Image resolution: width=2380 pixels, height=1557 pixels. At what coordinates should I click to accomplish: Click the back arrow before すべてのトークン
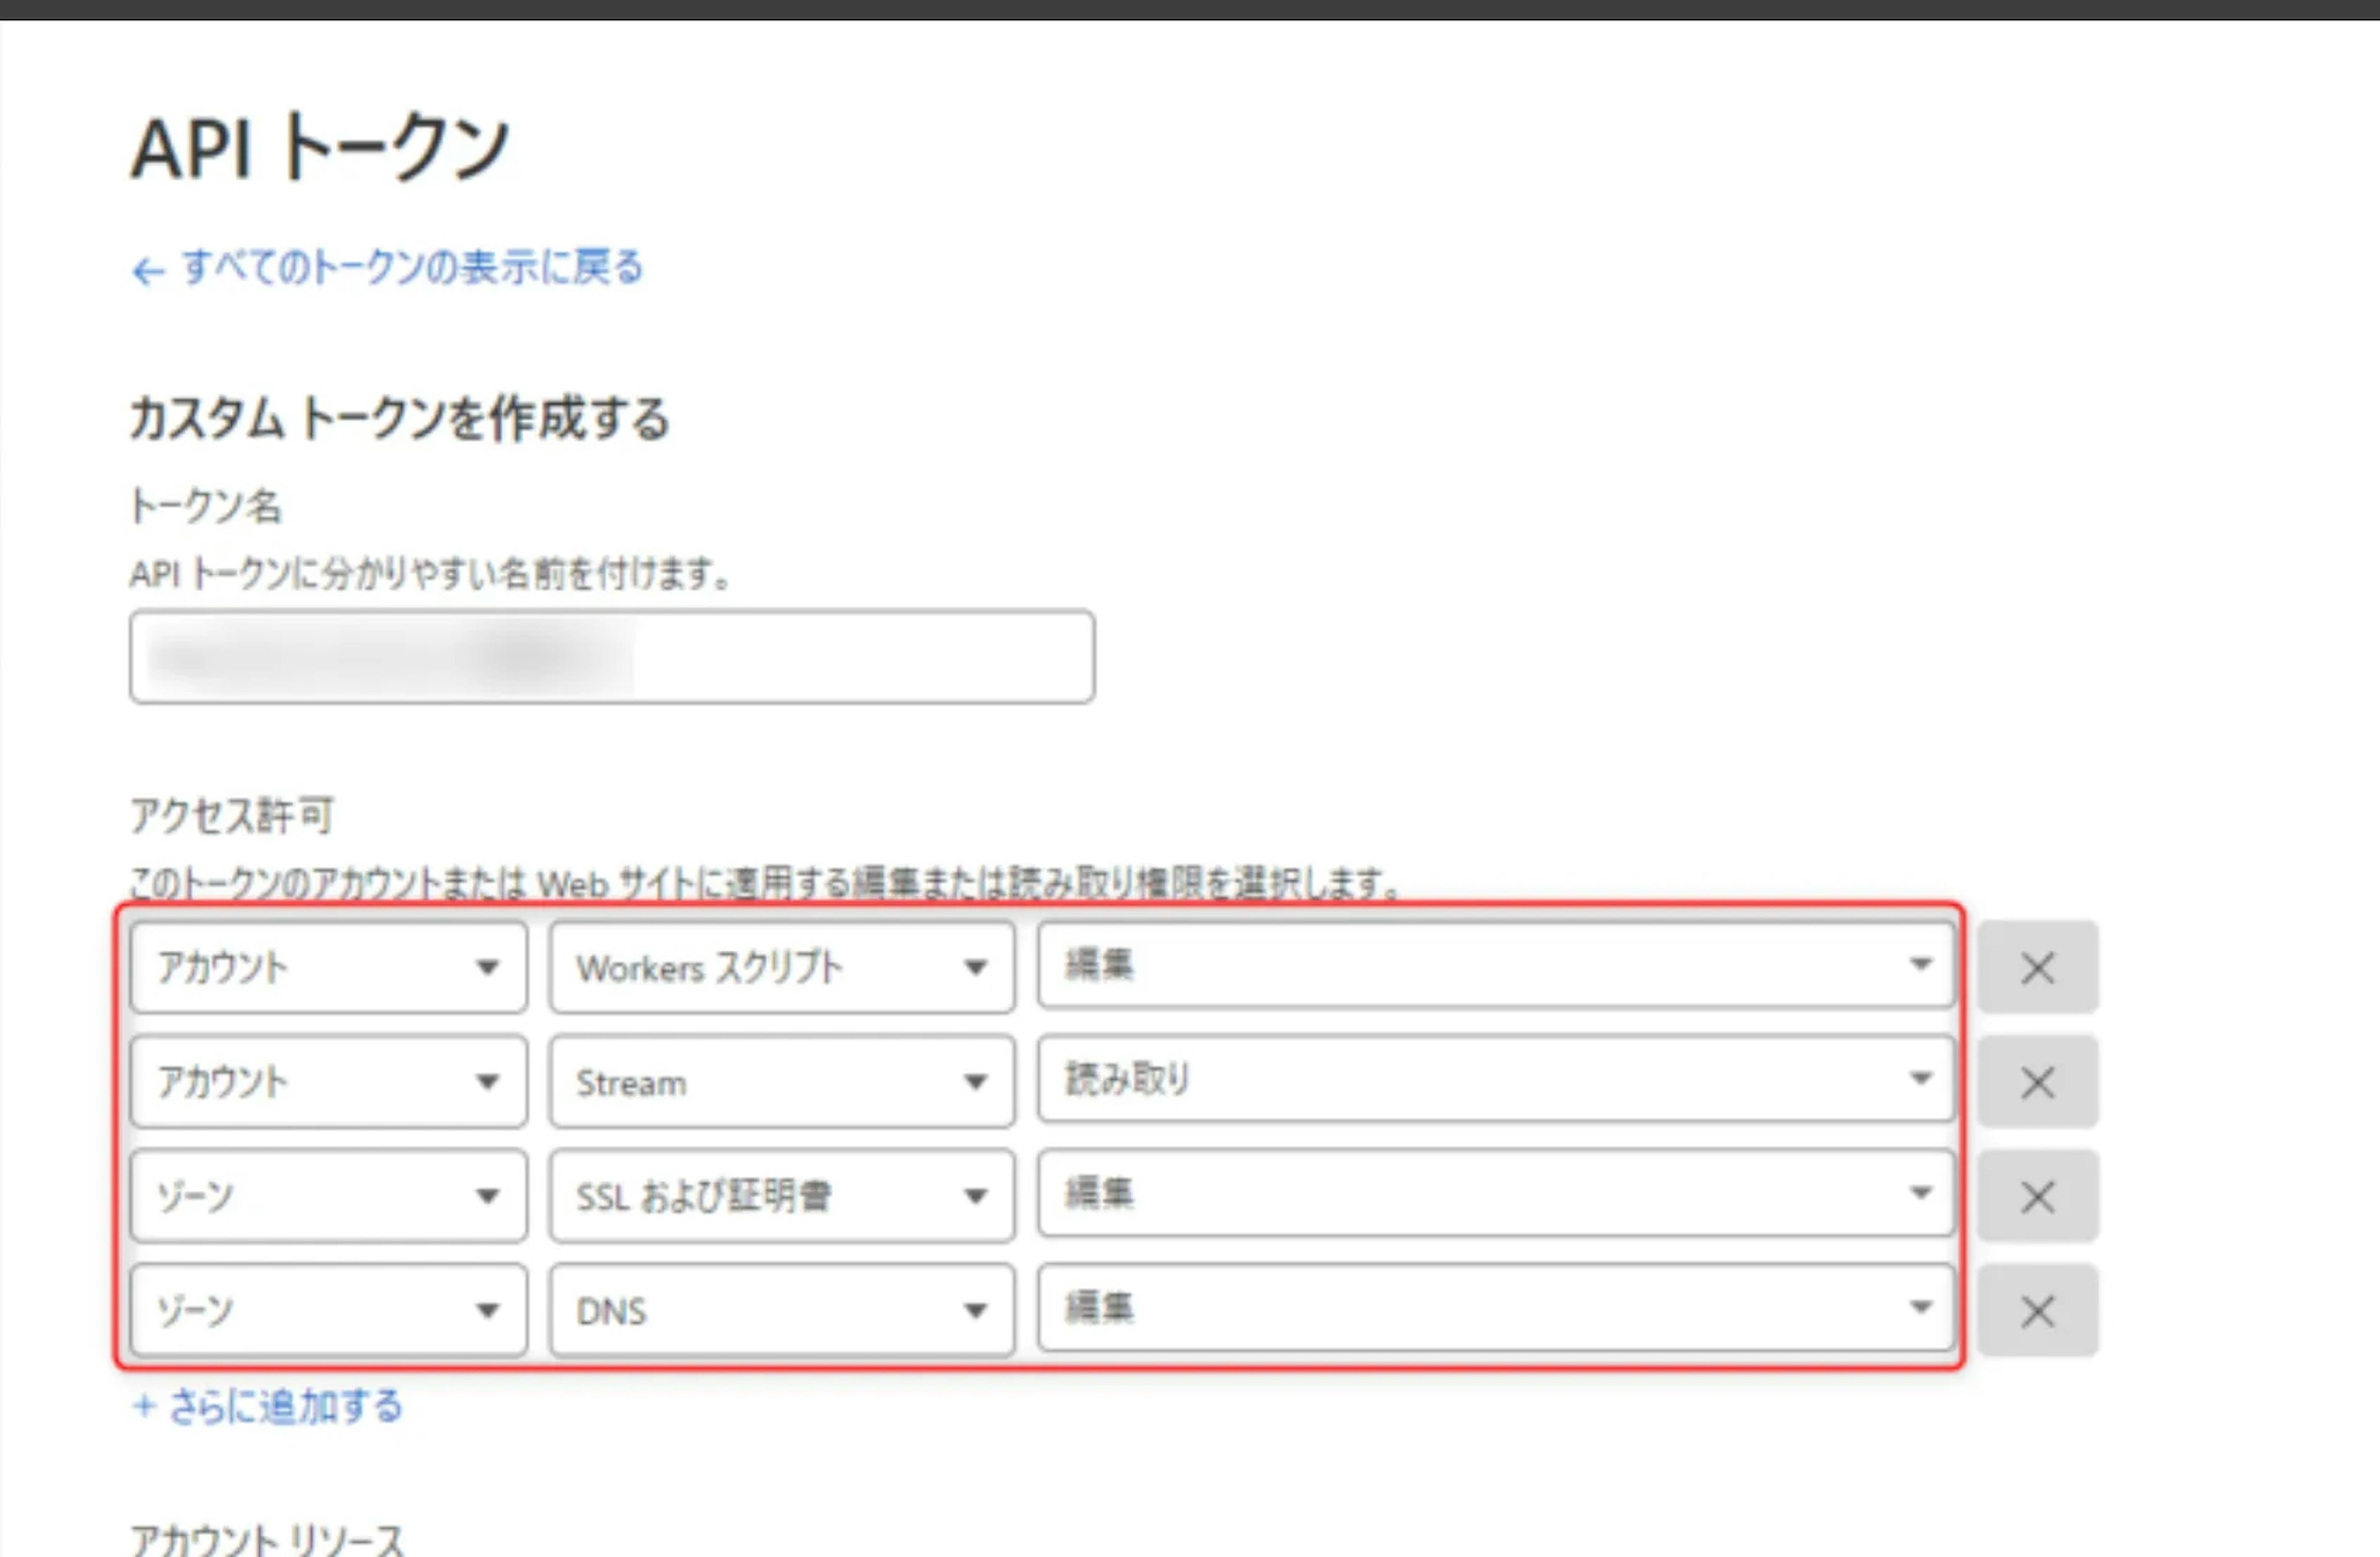pos(147,271)
